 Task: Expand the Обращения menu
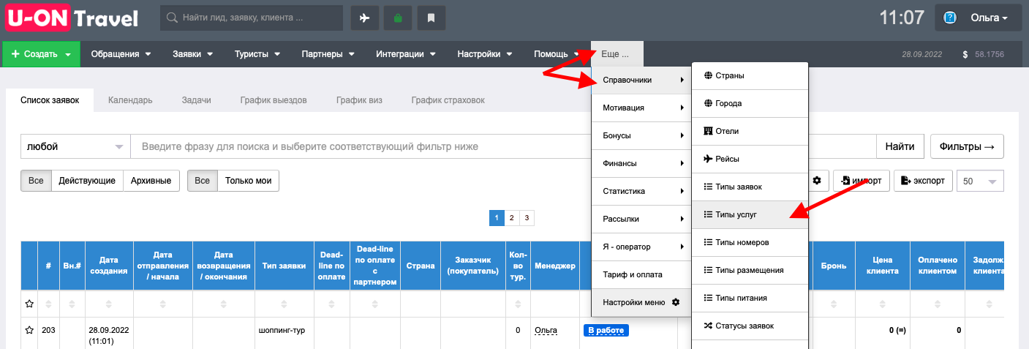(x=121, y=54)
